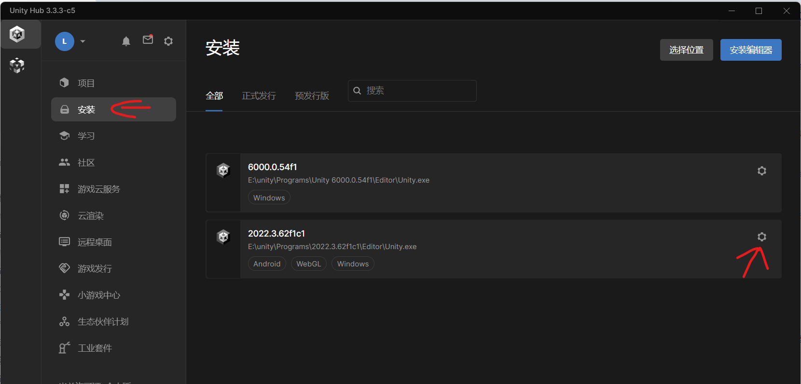Click the 生态伙伴计划 nodes icon
The height and width of the screenshot is (384, 801).
(x=64, y=321)
